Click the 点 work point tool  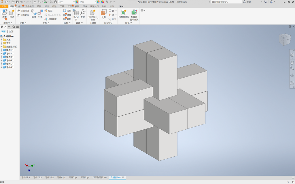pos(111,15)
